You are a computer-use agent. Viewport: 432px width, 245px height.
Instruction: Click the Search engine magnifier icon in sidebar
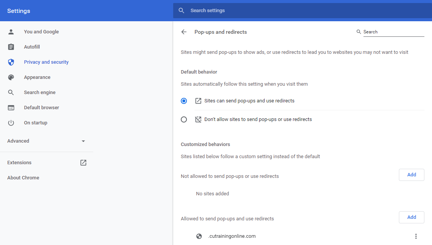(11, 93)
